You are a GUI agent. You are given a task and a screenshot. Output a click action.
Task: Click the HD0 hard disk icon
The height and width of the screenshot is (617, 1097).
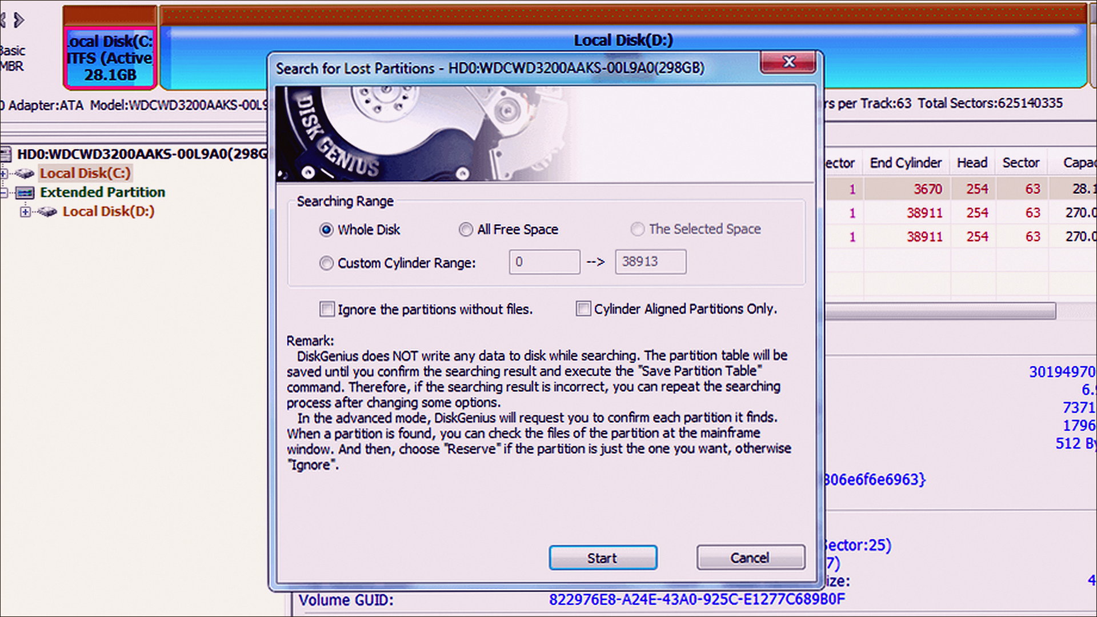coord(6,154)
